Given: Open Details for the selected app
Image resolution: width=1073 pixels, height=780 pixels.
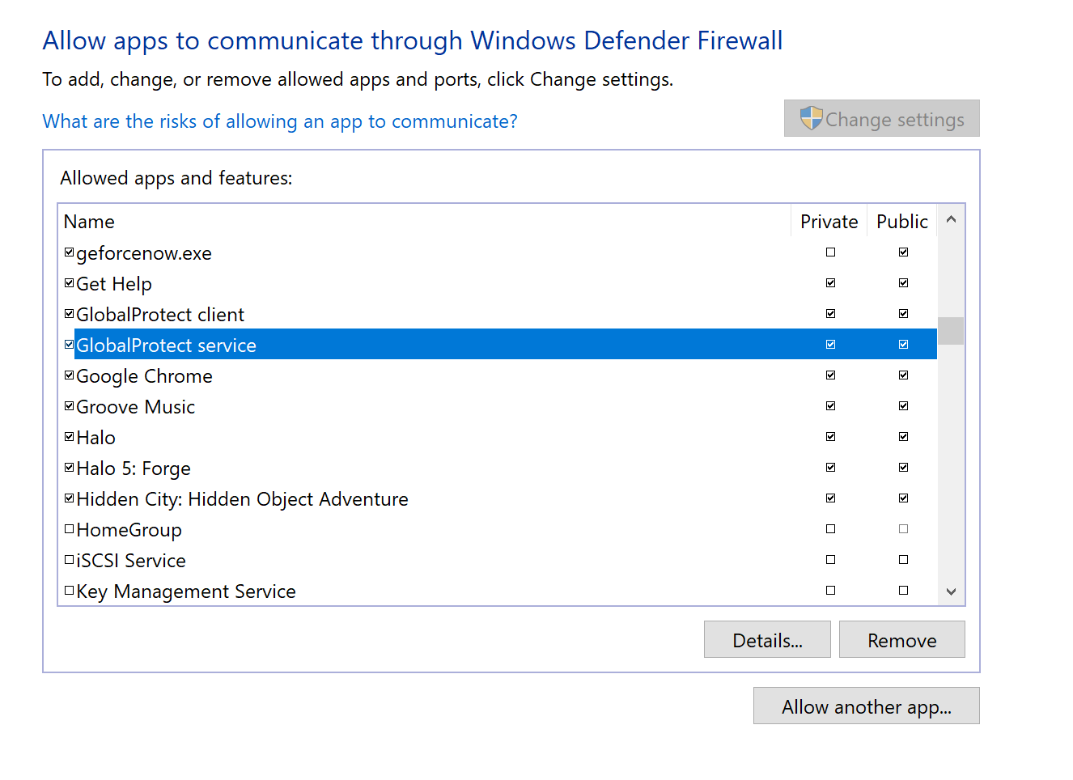Looking at the screenshot, I should pos(767,640).
